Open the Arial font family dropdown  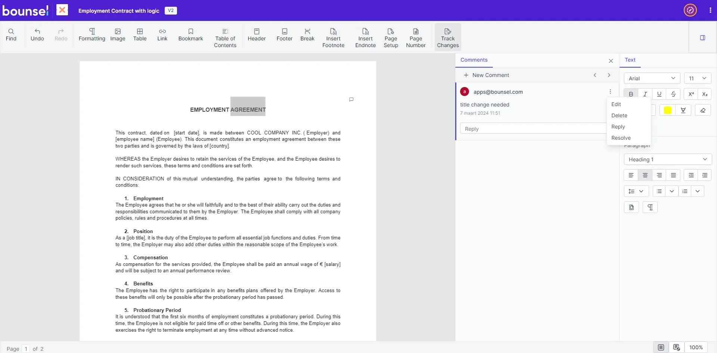click(x=652, y=78)
